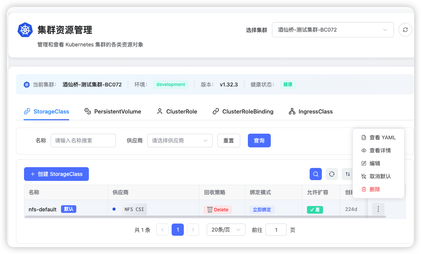
Task: Go to the previous page arrow
Action: (x=162, y=230)
